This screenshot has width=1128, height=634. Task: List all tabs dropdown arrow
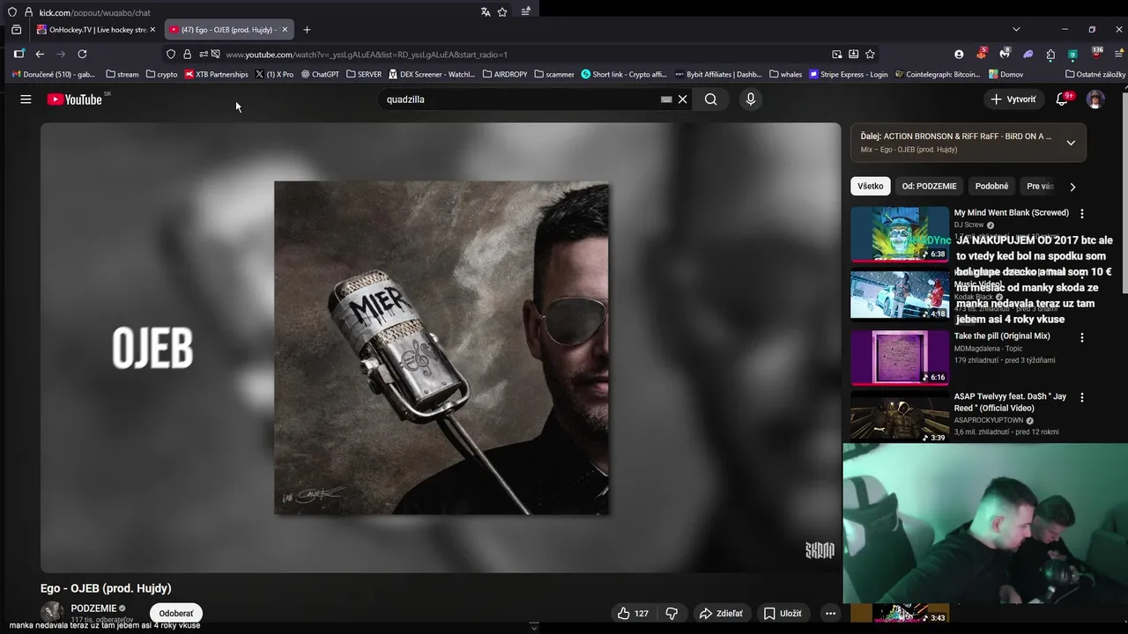(1014, 30)
